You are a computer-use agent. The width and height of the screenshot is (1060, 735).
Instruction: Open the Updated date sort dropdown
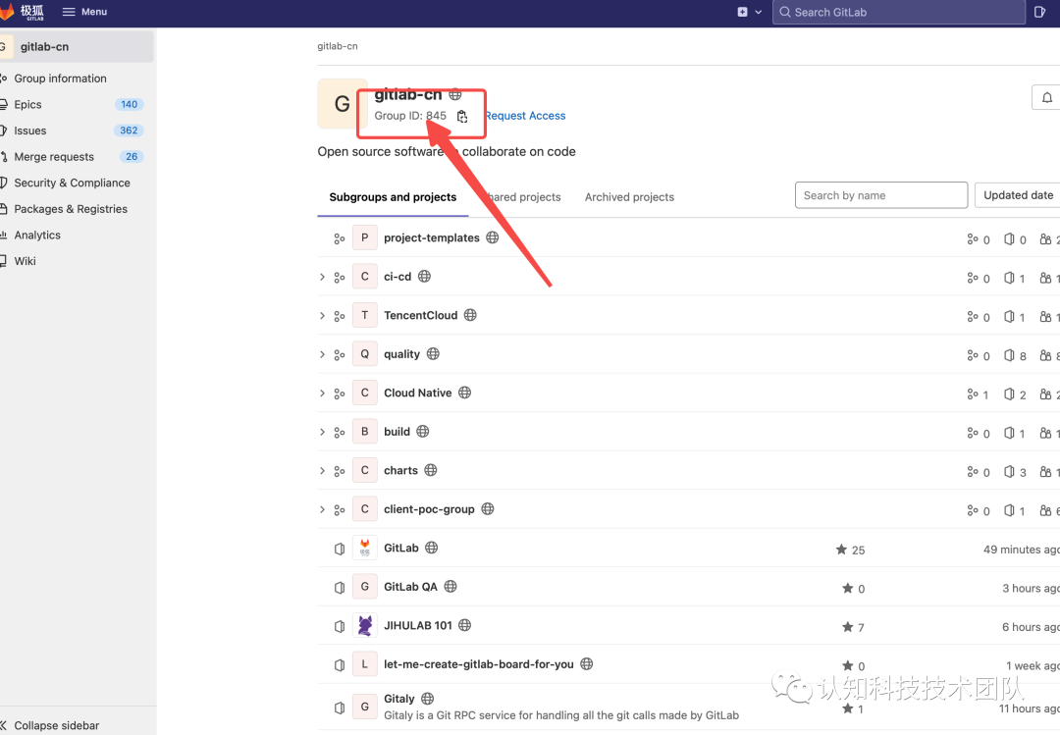[1017, 194]
